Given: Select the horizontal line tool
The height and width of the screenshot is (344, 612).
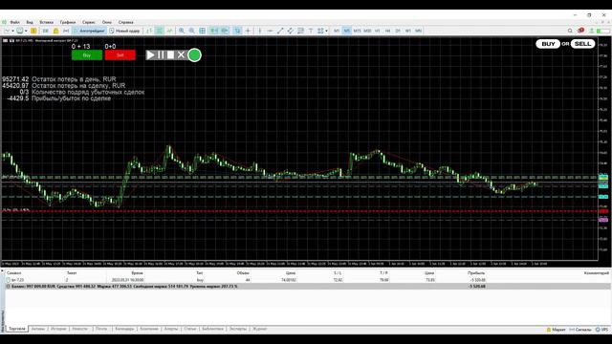Looking at the screenshot, I should pyautogui.click(x=270, y=31).
